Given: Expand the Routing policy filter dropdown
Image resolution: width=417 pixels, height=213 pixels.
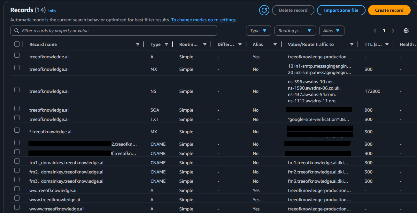Looking at the screenshot, I should [295, 31].
